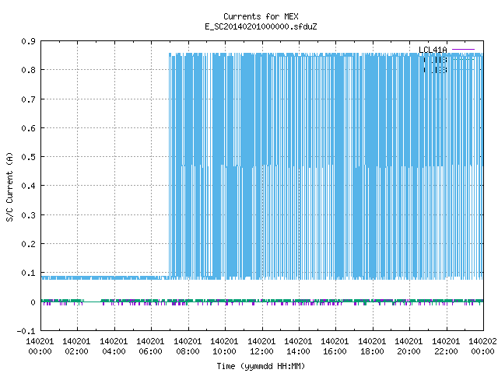Click the 'Time (yymmdd HH:MM)' x-axis label
Screen dimensions: 498x373
point(261,366)
